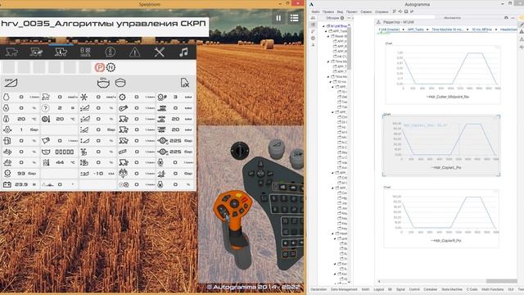Open the Вид menu in Autogramma
The width and height of the screenshot is (524, 295).
[340, 11]
